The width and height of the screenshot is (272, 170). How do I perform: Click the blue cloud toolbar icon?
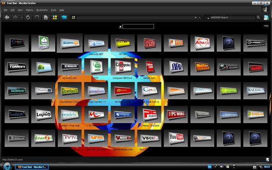pos(64,17)
